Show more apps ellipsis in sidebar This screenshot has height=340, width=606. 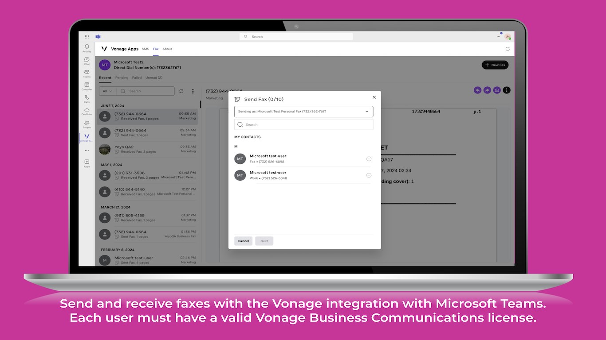point(87,151)
